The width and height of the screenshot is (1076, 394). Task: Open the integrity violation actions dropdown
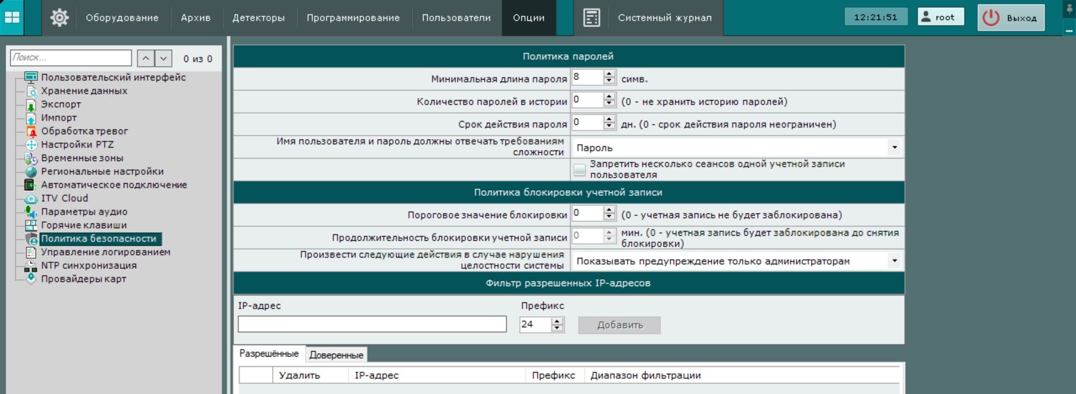(x=894, y=261)
